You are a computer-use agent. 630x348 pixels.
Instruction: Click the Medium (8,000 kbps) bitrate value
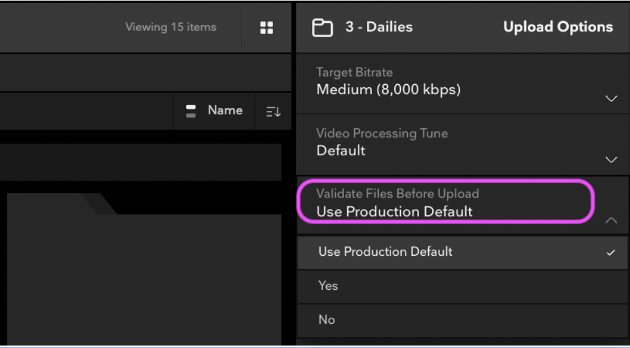pos(388,90)
